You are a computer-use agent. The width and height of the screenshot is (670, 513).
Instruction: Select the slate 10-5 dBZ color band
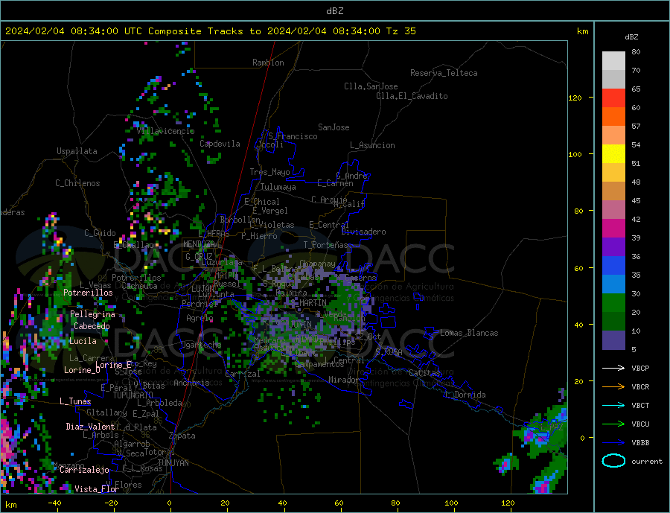(x=613, y=340)
